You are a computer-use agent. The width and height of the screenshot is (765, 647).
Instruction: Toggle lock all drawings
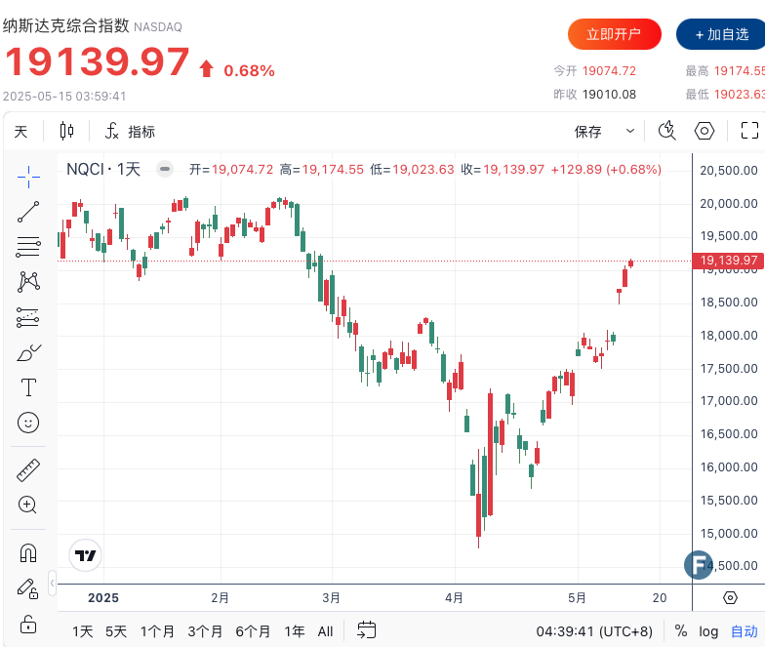(28, 623)
